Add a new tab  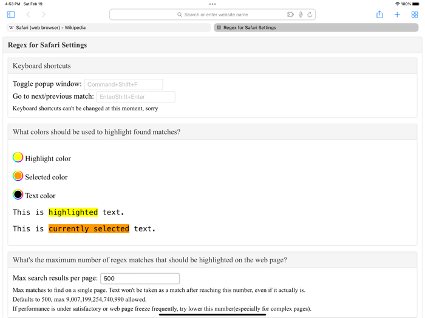click(x=397, y=15)
